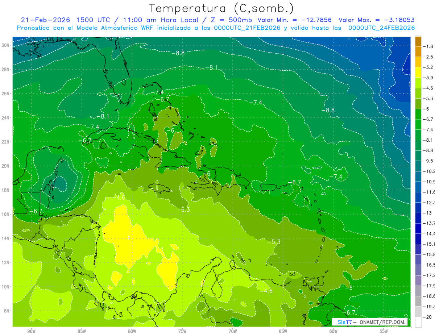
Task: Click the 0000UTC_24FEB2026 valid-until text
Action: (x=381, y=28)
